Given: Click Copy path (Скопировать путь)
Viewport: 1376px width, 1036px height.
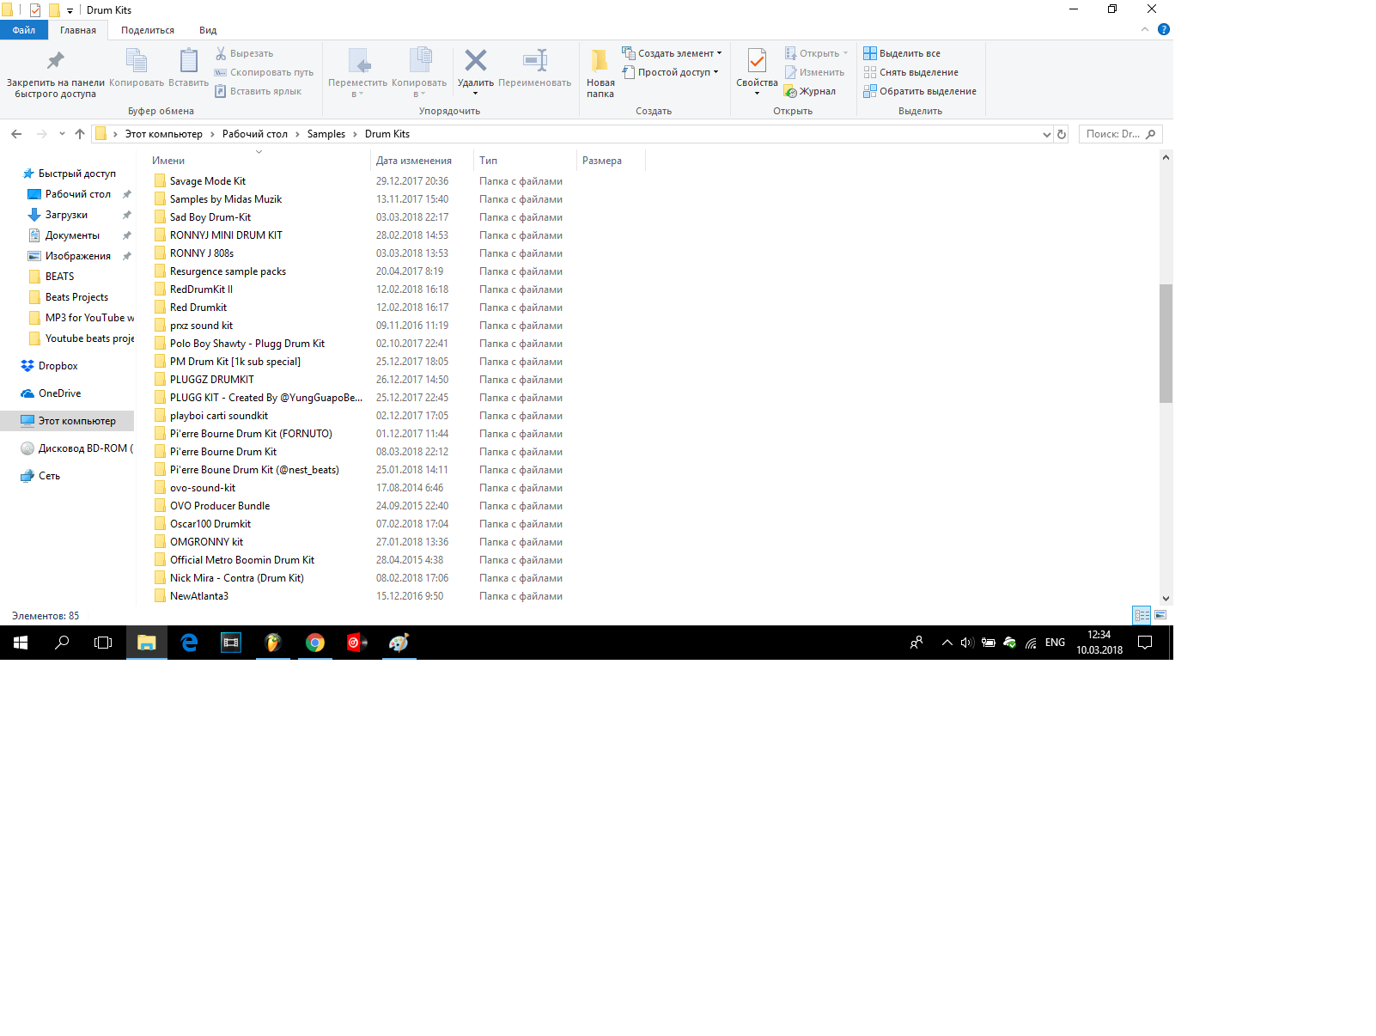Looking at the screenshot, I should [x=264, y=72].
